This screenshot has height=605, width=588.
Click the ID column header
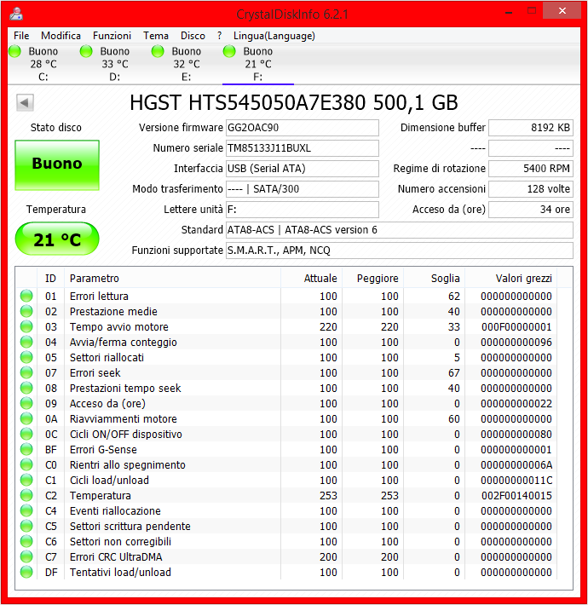[50, 278]
